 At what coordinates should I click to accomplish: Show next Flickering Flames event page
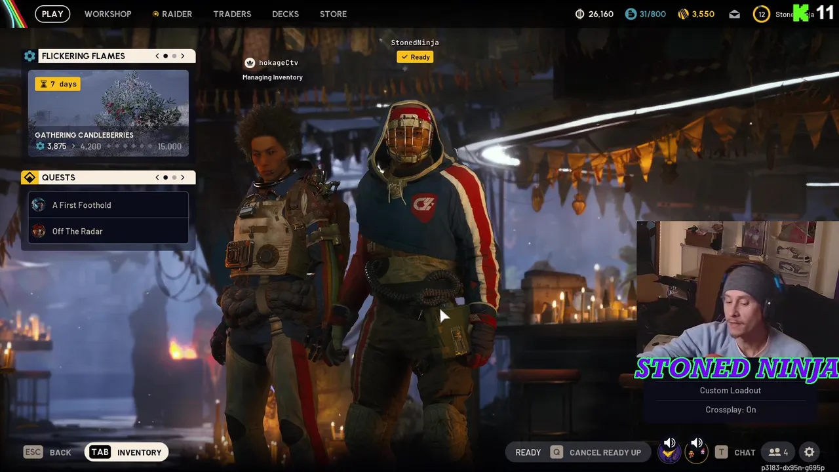point(183,56)
